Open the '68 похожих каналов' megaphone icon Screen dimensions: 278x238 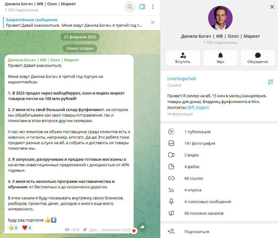(x=171, y=213)
